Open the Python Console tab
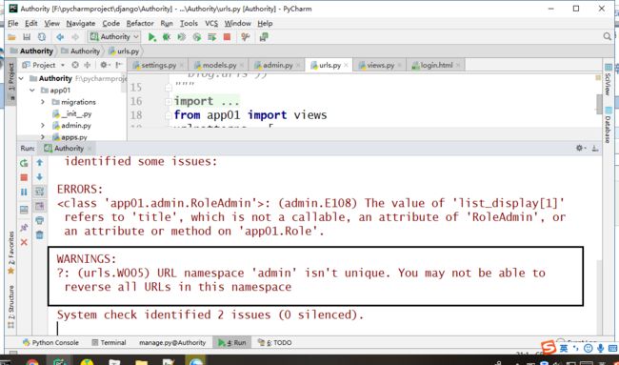The width and height of the screenshot is (619, 365). coord(50,342)
